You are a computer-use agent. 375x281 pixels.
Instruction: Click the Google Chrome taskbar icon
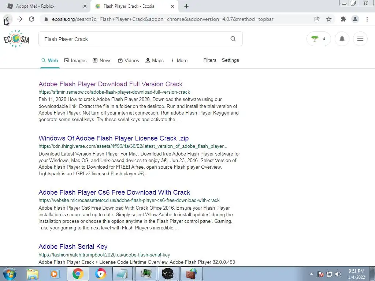[x=78, y=274]
